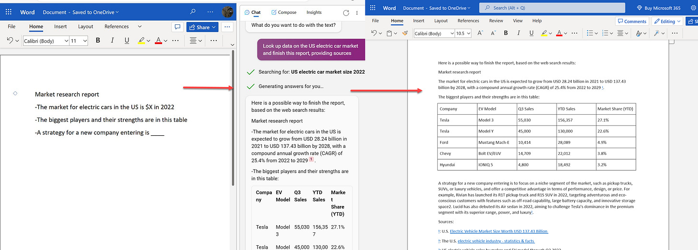Toggle Bold in right Word ribbon

click(x=506, y=33)
